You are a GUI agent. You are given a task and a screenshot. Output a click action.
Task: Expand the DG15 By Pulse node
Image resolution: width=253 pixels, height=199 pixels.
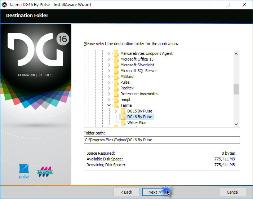pyautogui.click(x=116, y=111)
